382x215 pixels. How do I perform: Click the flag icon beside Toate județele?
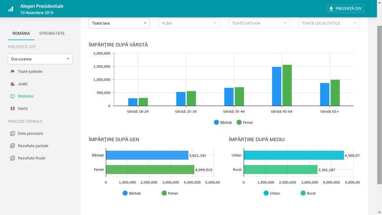(13, 72)
